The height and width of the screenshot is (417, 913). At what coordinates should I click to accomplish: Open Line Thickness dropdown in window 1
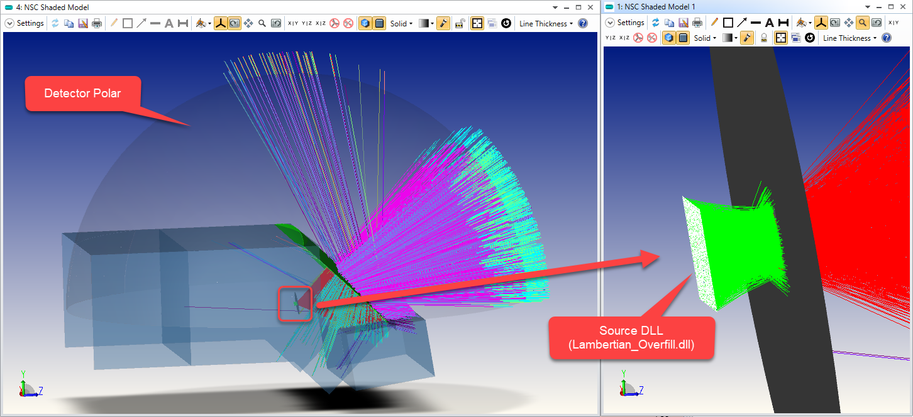[850, 38]
